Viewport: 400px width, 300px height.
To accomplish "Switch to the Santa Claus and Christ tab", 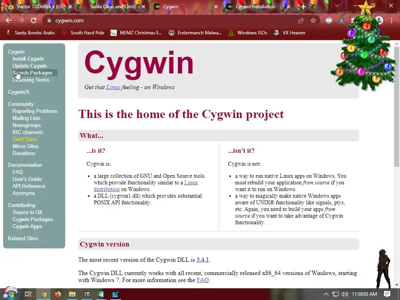I will pyautogui.click(x=113, y=7).
